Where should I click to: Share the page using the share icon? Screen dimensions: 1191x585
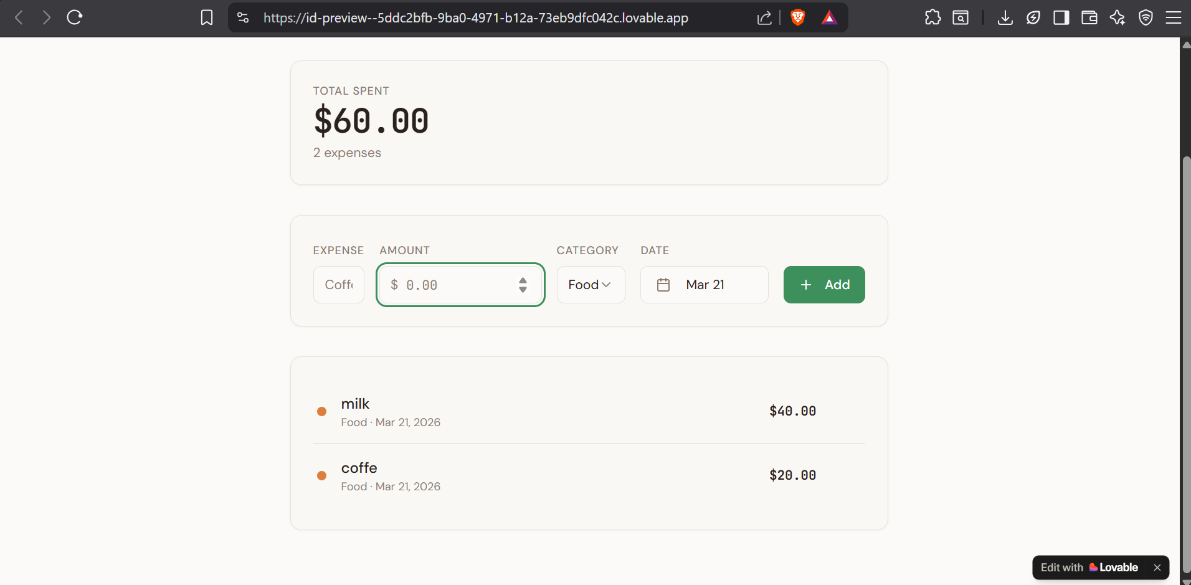(764, 17)
